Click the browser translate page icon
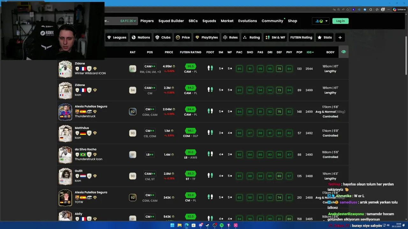The image size is (408, 229). point(334,10)
